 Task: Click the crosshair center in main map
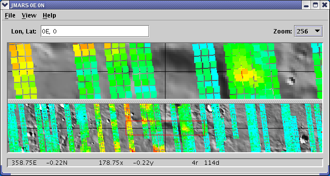pos(165,71)
